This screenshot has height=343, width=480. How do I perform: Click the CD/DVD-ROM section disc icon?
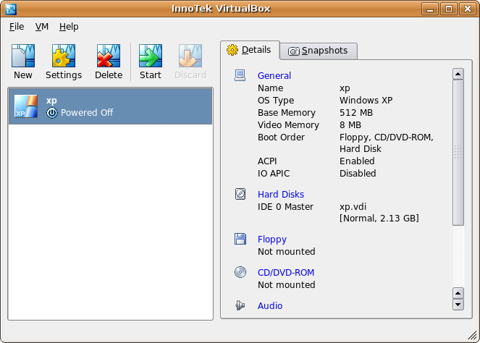(240, 272)
